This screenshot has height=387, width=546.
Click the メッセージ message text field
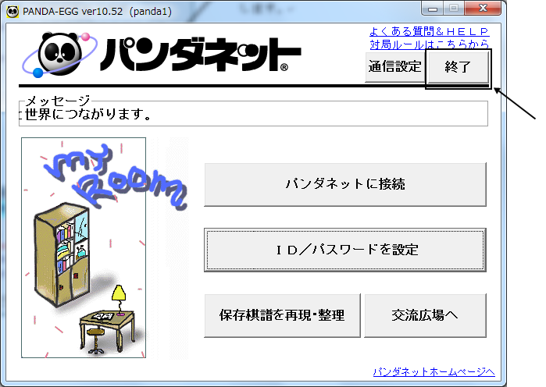point(254,114)
